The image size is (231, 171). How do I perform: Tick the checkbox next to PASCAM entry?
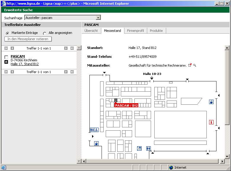(x=6, y=57)
